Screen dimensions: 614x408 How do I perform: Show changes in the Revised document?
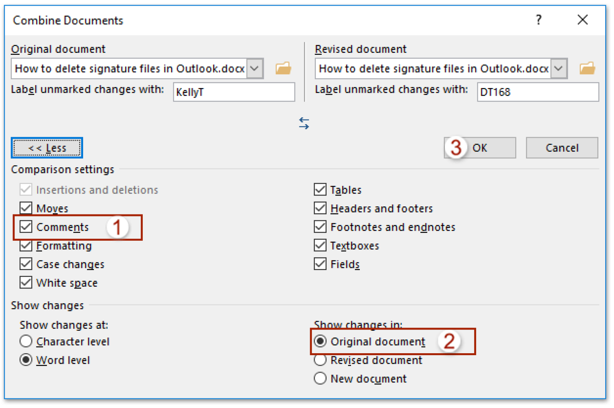[x=320, y=360]
